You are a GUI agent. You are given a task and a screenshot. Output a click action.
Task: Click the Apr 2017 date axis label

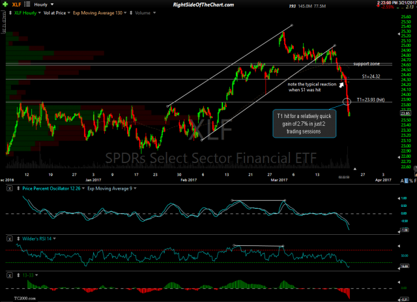pyautogui.click(x=383, y=180)
